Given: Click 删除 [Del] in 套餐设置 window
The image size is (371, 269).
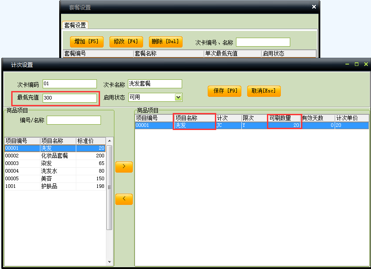Looking at the screenshot, I should pyautogui.click(x=166, y=42).
